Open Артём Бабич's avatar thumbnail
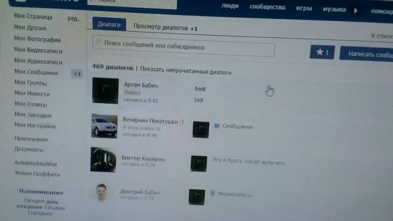Viewport: 393px width, 221px height. (x=105, y=90)
